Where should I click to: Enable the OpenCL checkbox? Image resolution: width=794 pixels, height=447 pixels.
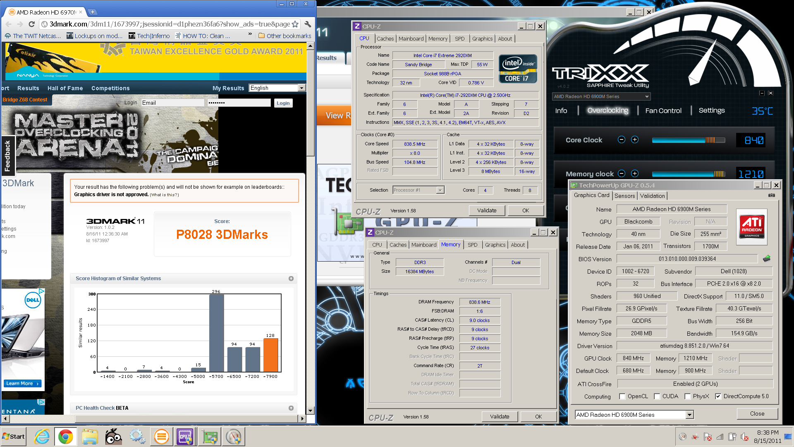[622, 396]
